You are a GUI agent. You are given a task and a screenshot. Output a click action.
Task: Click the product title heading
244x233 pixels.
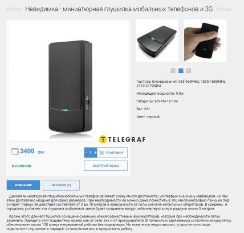[119, 9]
